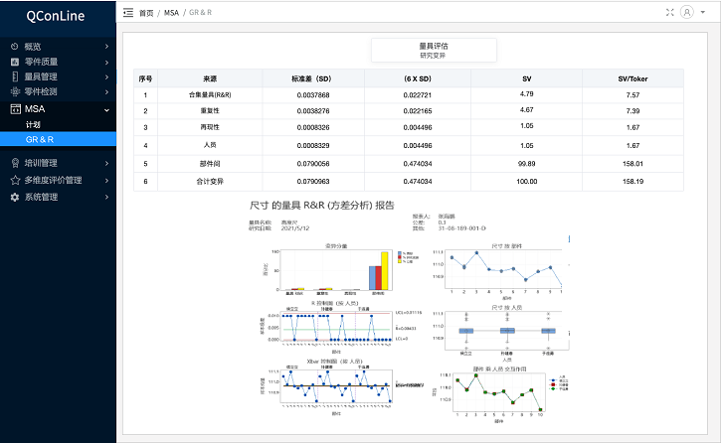721x443 pixels.
Task: Click the 合集量具(R&R) table row
Action: tap(417, 95)
